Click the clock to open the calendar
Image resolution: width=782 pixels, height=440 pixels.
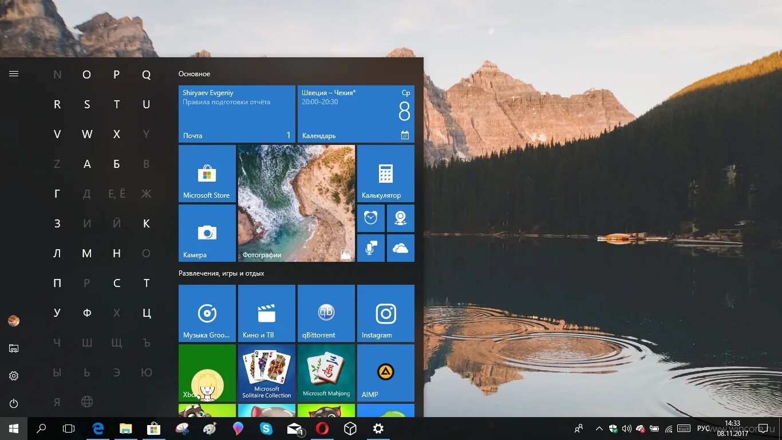pyautogui.click(x=733, y=428)
